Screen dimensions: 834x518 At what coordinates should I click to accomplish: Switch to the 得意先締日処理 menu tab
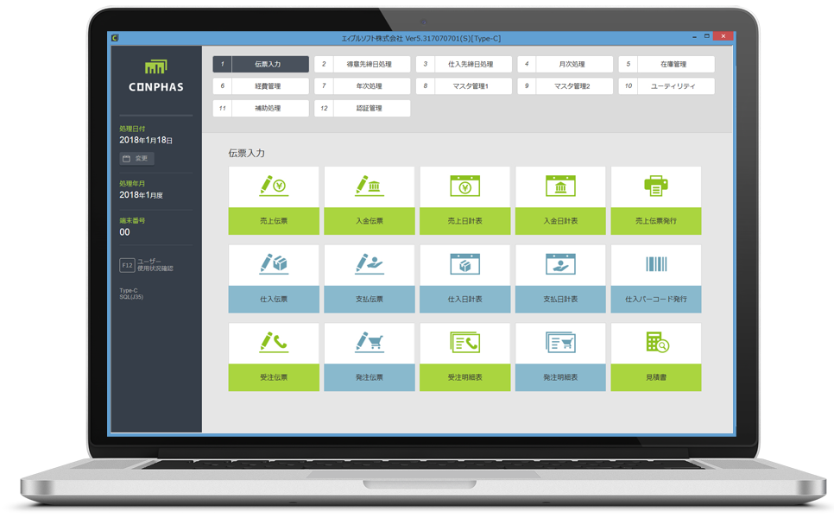[x=362, y=65]
